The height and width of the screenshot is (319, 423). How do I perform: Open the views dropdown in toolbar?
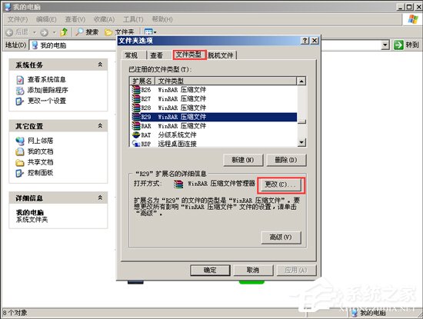pyautogui.click(x=150, y=32)
